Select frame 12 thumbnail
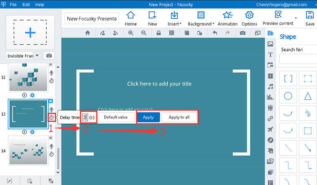 28,77
